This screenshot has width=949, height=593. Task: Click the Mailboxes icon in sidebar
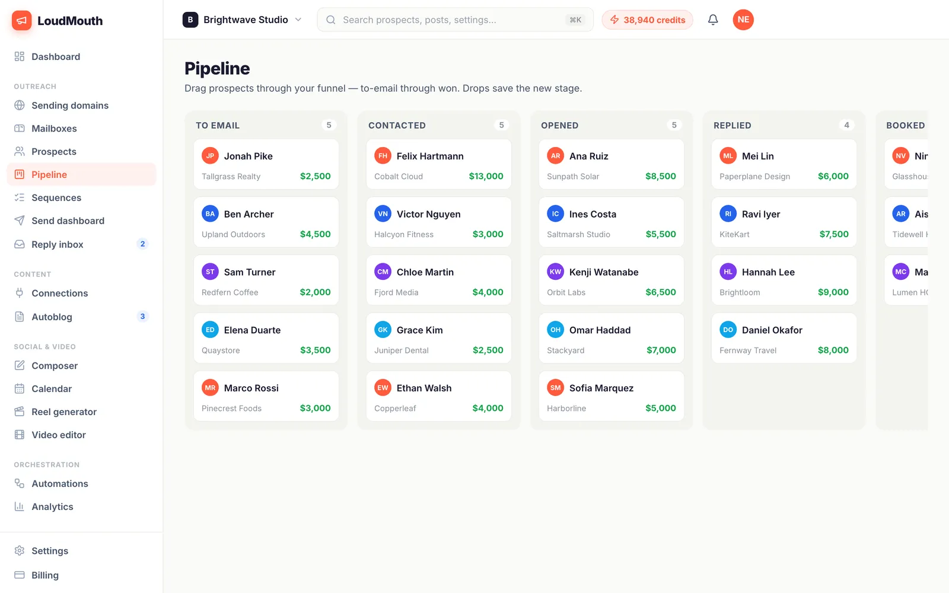pyautogui.click(x=20, y=128)
